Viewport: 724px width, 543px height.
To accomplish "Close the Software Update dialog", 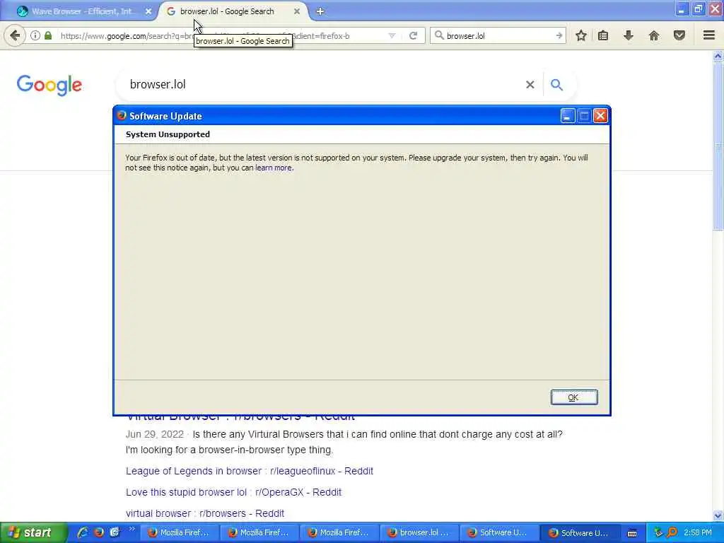I will (x=600, y=116).
